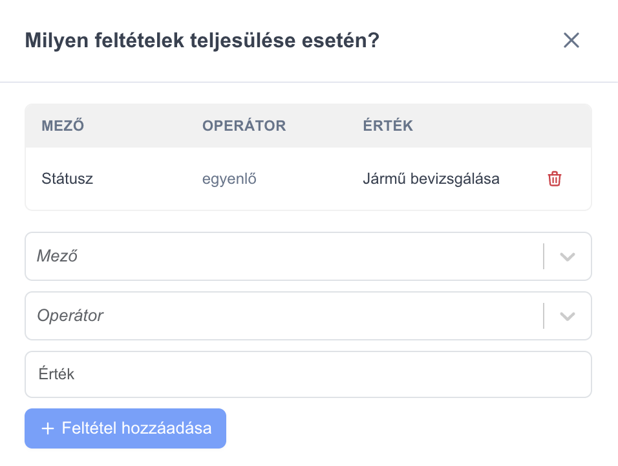Delete the Státusz condition with trash icon
The height and width of the screenshot is (466, 618).
click(554, 179)
